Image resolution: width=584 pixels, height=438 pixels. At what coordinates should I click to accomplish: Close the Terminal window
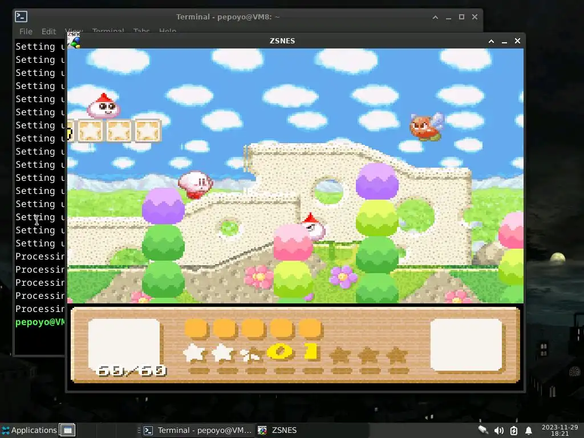pos(474,17)
